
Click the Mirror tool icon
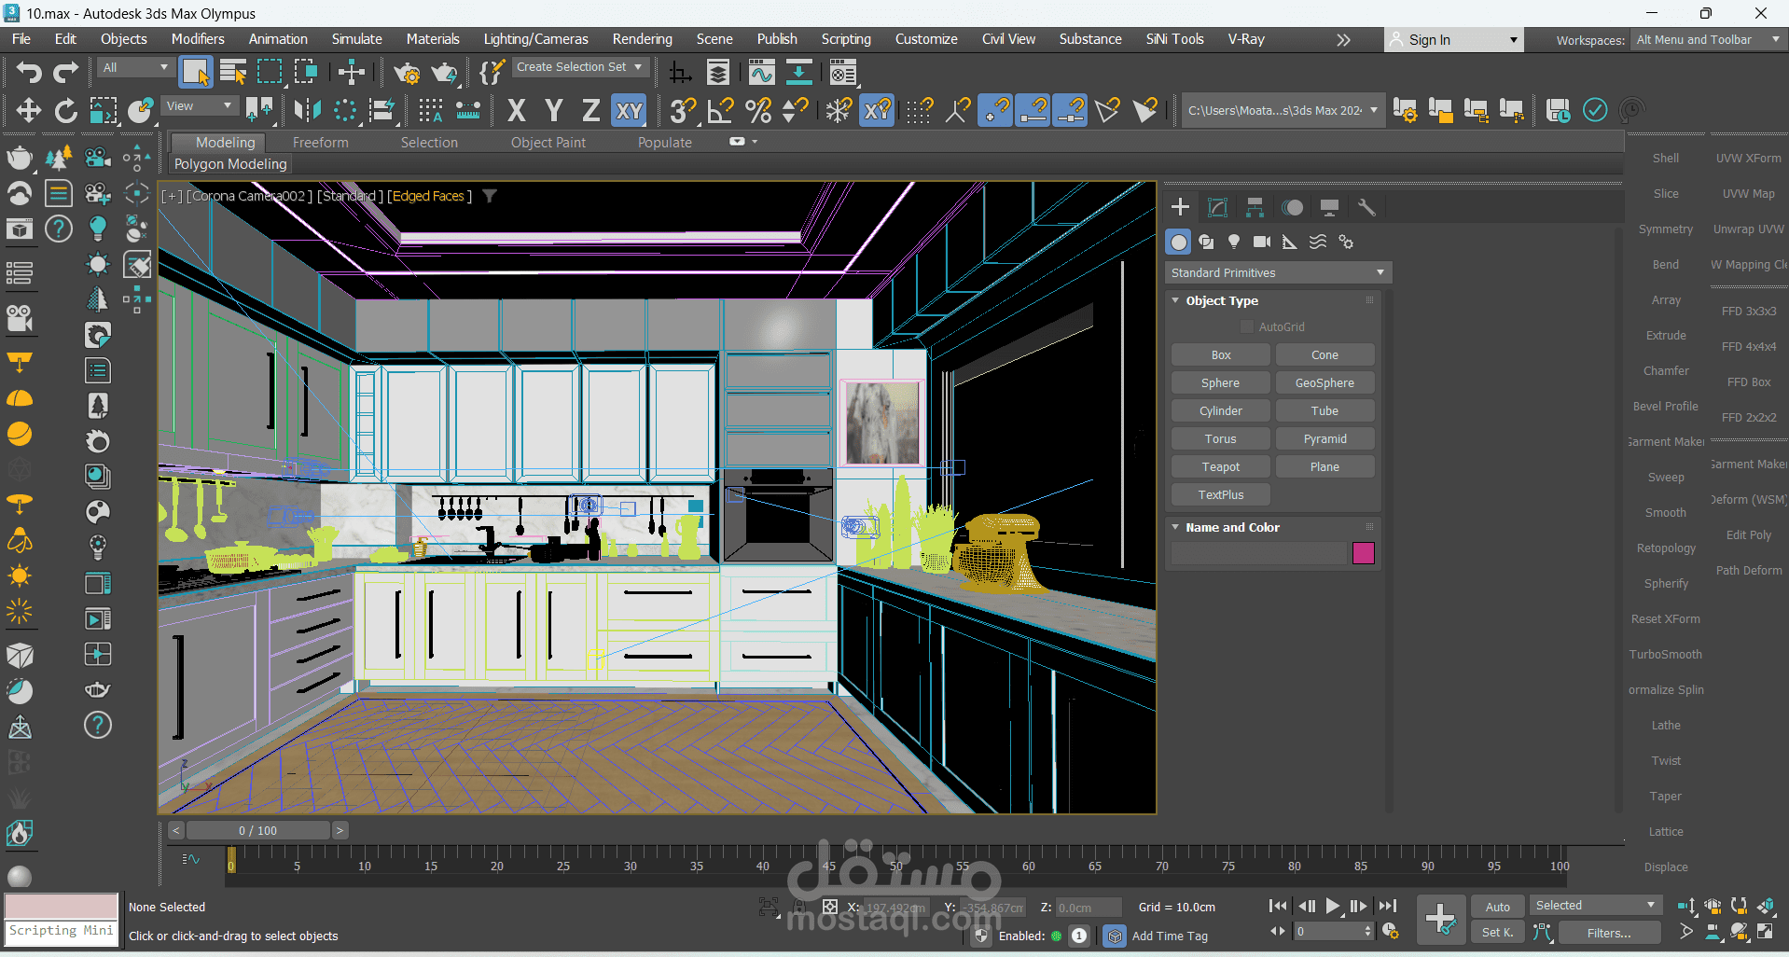click(x=307, y=110)
